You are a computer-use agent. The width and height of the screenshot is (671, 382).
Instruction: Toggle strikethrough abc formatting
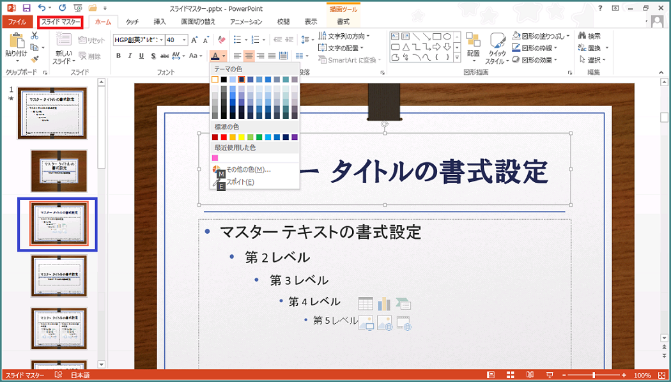click(x=164, y=56)
